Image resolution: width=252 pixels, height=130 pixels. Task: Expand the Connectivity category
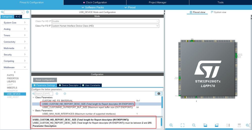pos(15,42)
